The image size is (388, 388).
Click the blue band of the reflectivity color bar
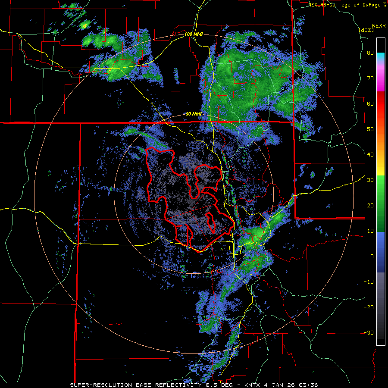[381, 252]
